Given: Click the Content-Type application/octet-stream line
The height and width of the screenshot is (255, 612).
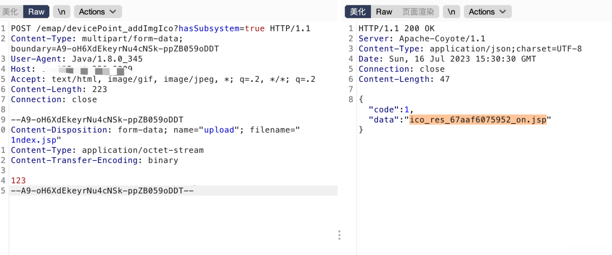Looking at the screenshot, I should tap(107, 150).
